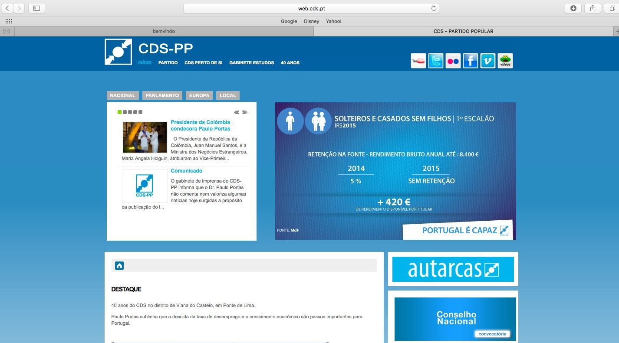Viewport: 619px width, 343px height.
Task: Click the DESTAQUE heading
Action: tap(126, 289)
